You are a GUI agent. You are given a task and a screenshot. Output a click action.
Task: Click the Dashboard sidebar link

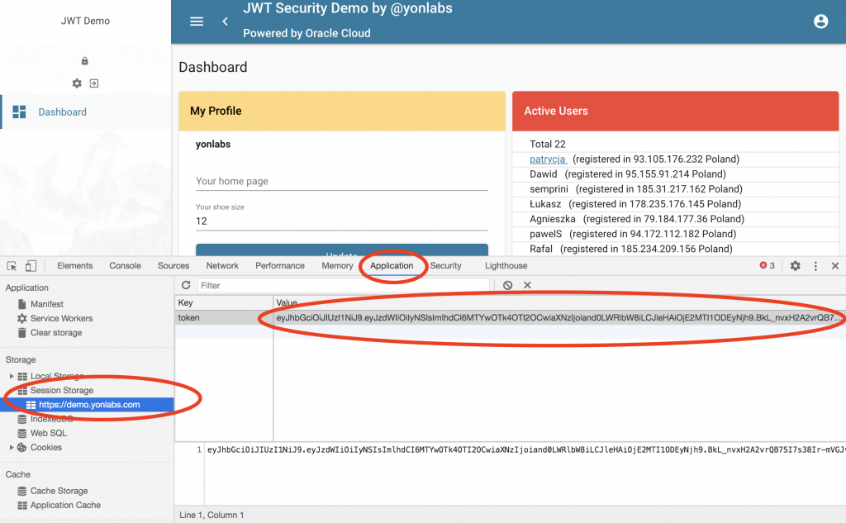[x=62, y=112]
